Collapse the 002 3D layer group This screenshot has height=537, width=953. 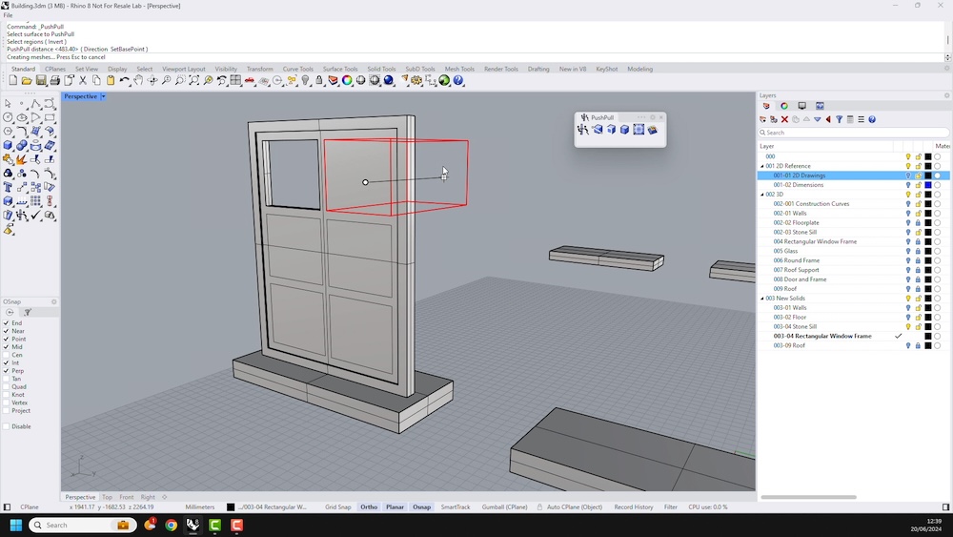(x=762, y=195)
